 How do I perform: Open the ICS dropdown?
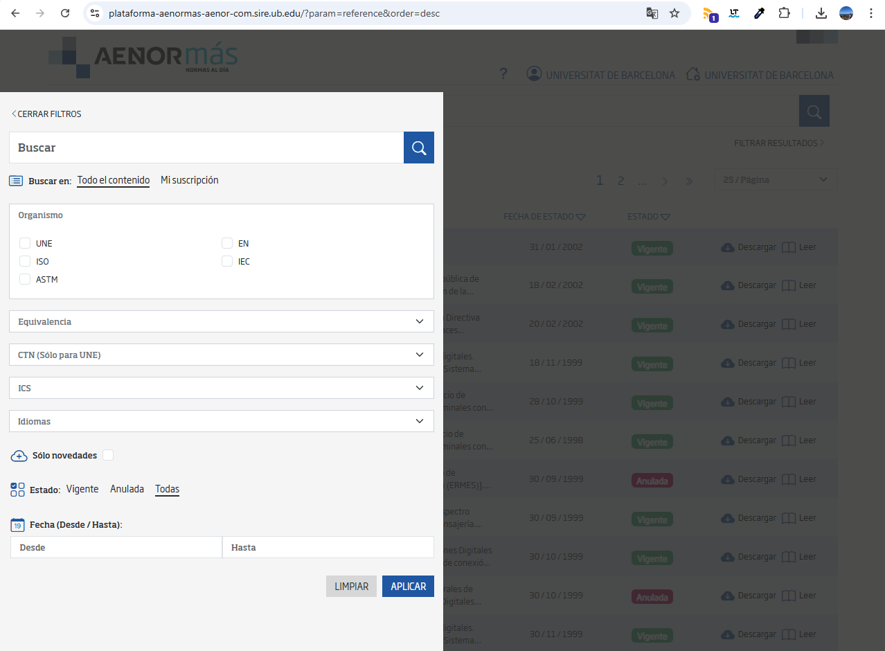[222, 388]
